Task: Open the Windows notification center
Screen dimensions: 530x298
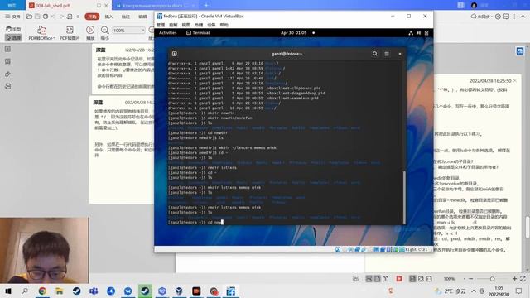Action: tap(519, 291)
